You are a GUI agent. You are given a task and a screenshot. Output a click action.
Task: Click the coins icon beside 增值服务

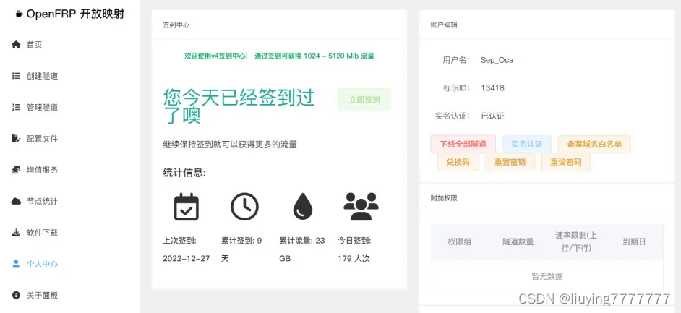16,170
